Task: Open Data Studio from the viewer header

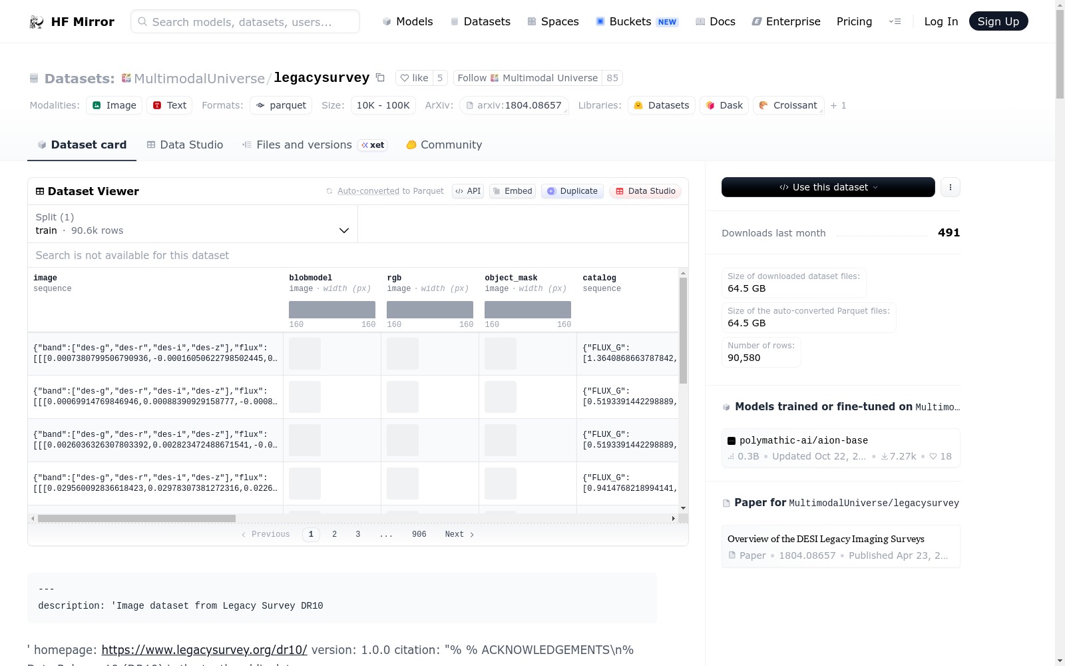Action: (645, 191)
